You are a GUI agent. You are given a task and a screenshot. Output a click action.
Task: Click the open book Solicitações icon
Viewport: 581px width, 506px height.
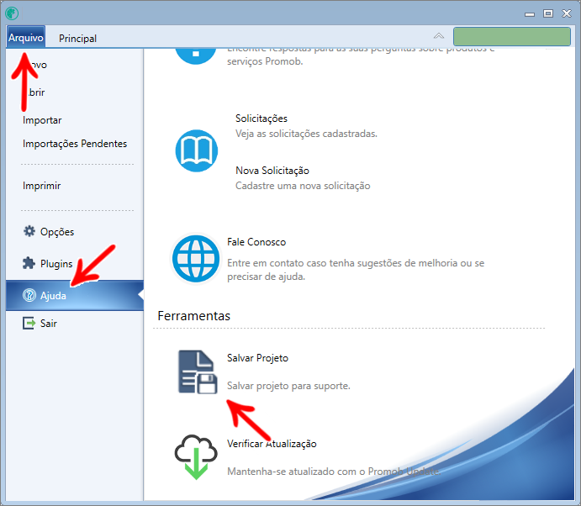click(197, 150)
